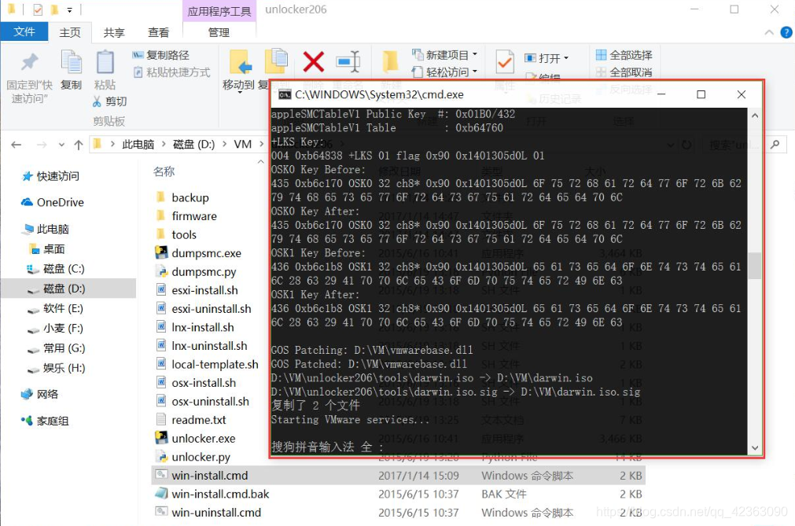Click the Move to folder icon
795x526 pixels.
(x=241, y=62)
